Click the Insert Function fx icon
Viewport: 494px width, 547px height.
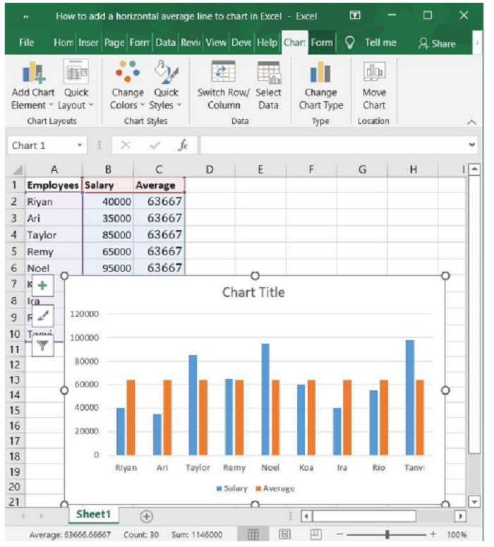(x=183, y=145)
